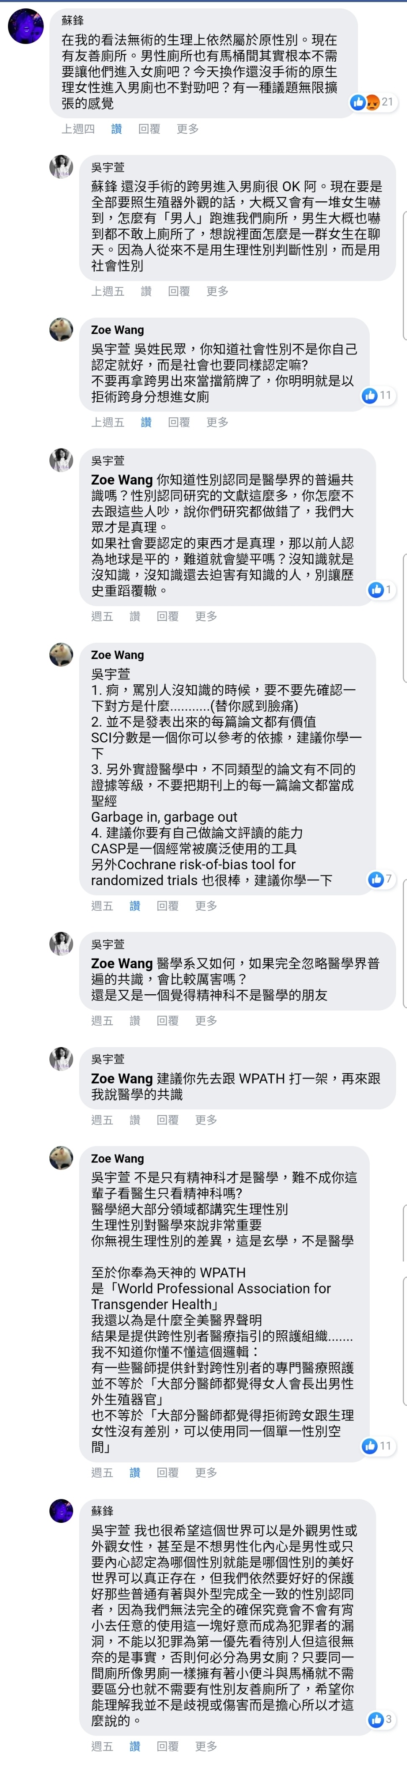
Task: Click Zoe Wang's hamster avatar beside the Garbage in comment
Action: click(61, 654)
